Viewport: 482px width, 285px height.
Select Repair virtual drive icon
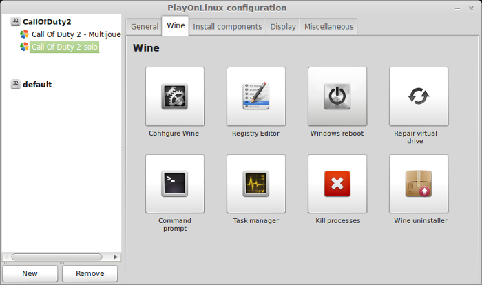click(419, 96)
